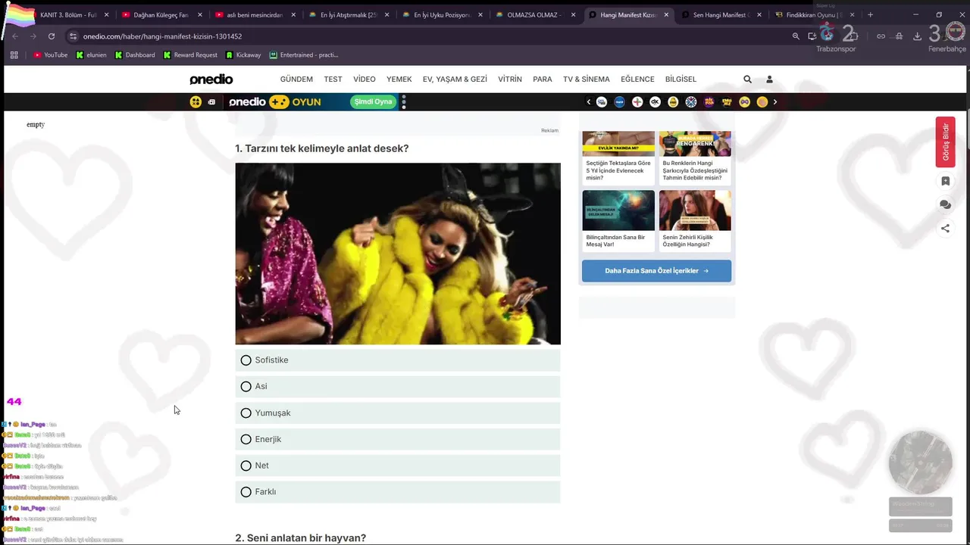
Task: Open the apps grid icon in bookmarks bar
Action: tap(14, 55)
